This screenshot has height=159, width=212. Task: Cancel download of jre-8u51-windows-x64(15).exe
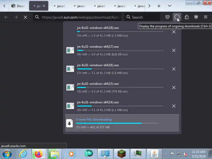(x=174, y=87)
